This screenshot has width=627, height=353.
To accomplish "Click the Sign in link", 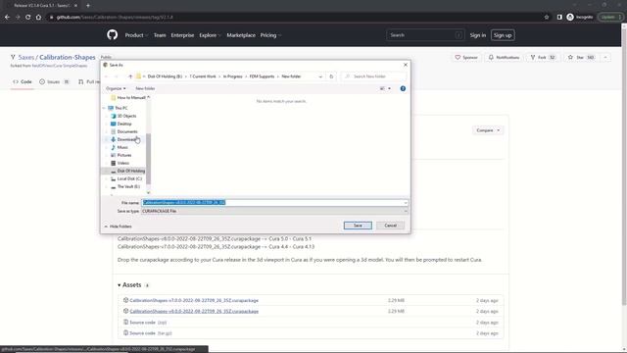I will coord(477,35).
